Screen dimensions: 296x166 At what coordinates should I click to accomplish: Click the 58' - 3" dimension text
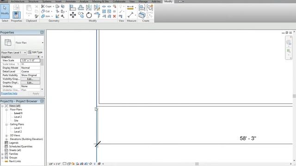point(248,138)
